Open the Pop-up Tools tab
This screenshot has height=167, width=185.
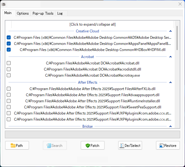point(43,13)
